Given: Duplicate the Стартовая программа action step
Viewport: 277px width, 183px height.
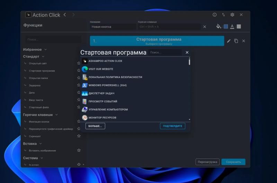Looking at the screenshot, I should (x=236, y=41).
